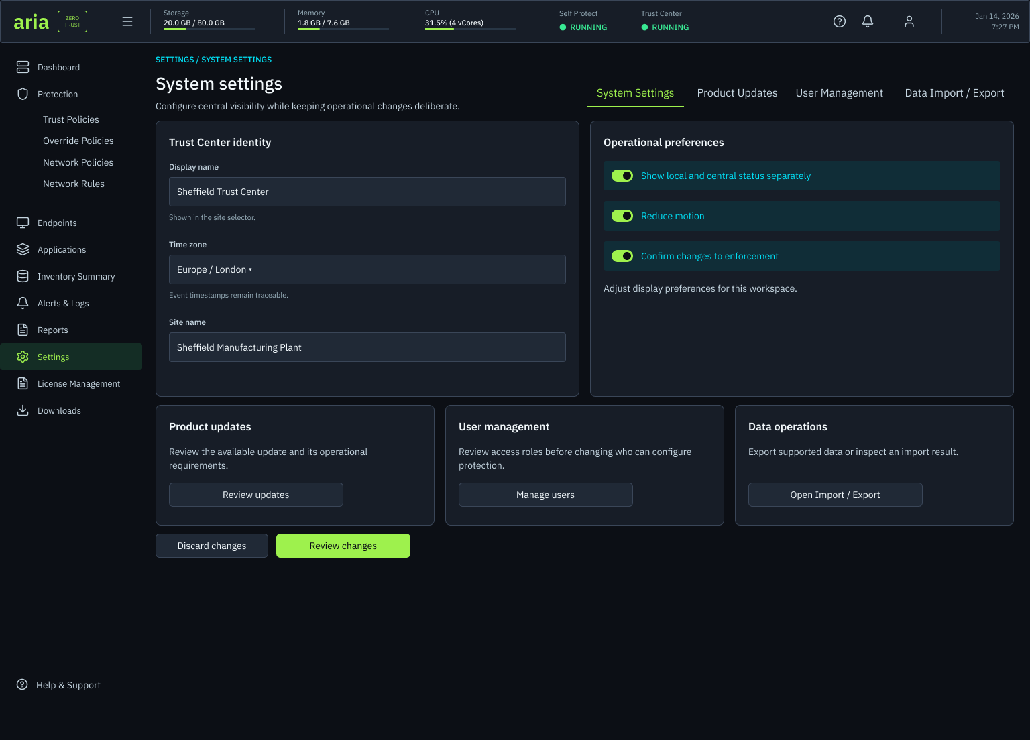Click the Downloads arrow icon
This screenshot has width=1030, height=740.
[x=23, y=410]
